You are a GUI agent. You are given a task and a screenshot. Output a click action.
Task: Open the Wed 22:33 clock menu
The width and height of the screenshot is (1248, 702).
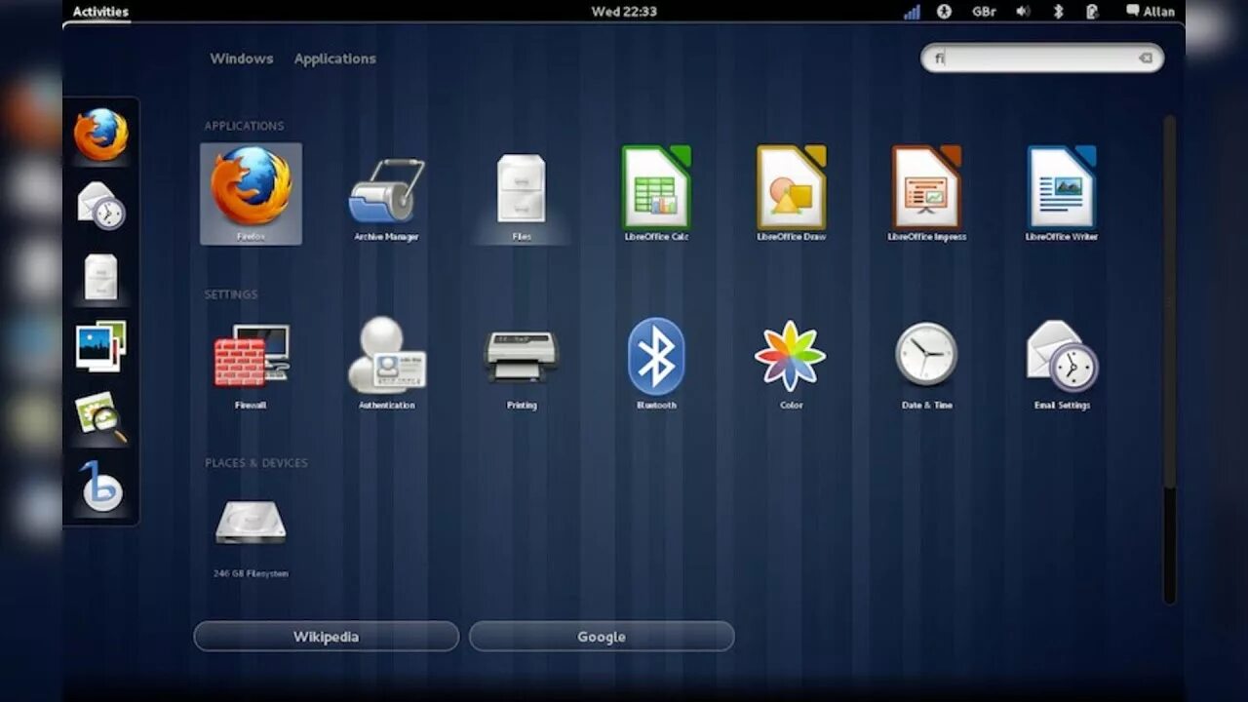click(624, 12)
